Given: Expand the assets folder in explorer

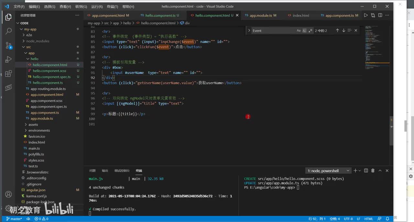Looking at the screenshot, I should click(x=33, y=125).
